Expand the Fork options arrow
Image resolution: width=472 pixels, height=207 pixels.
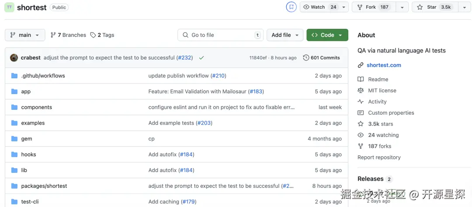402,7
